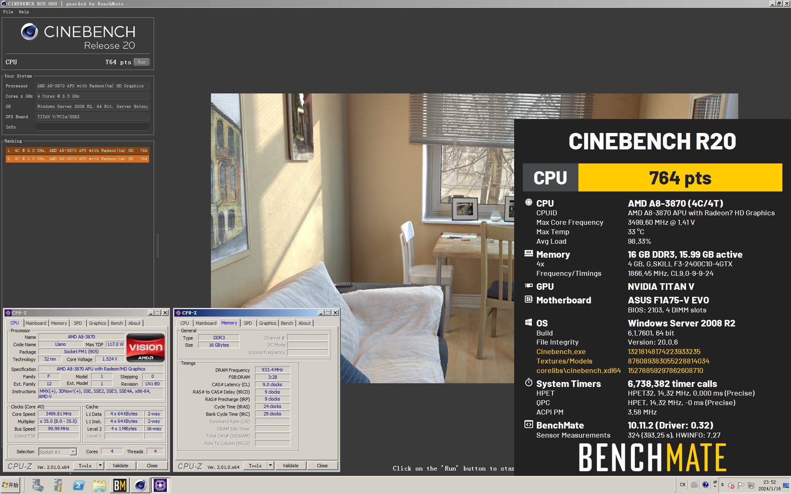Click the Run button beside CPU score
The width and height of the screenshot is (791, 494).
[142, 62]
